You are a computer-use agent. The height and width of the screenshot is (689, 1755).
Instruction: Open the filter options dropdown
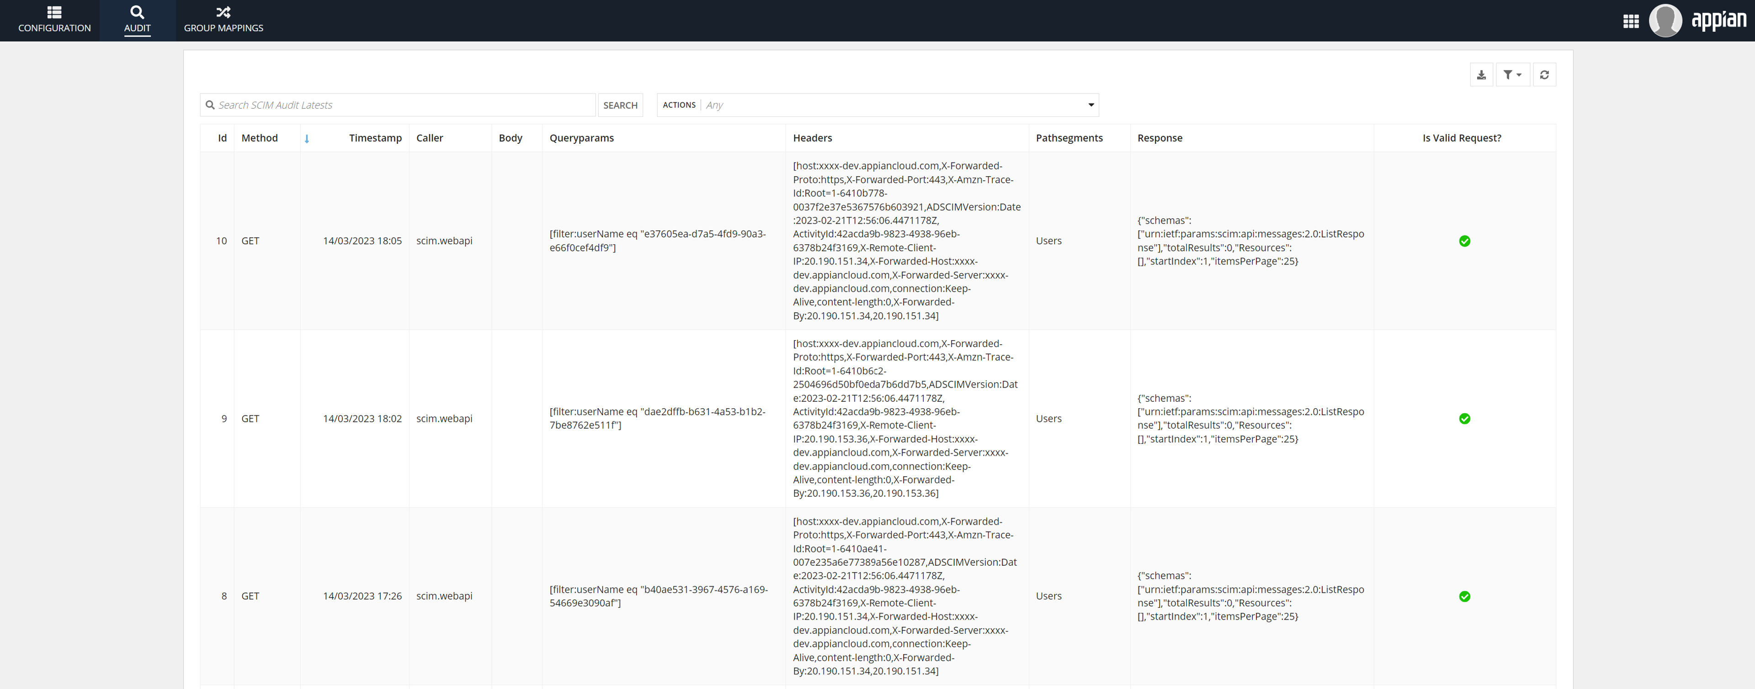[x=1512, y=75]
